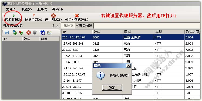Select row with IP 187.63.209.2
Screen dimensions: 202x101
point(131,62)
